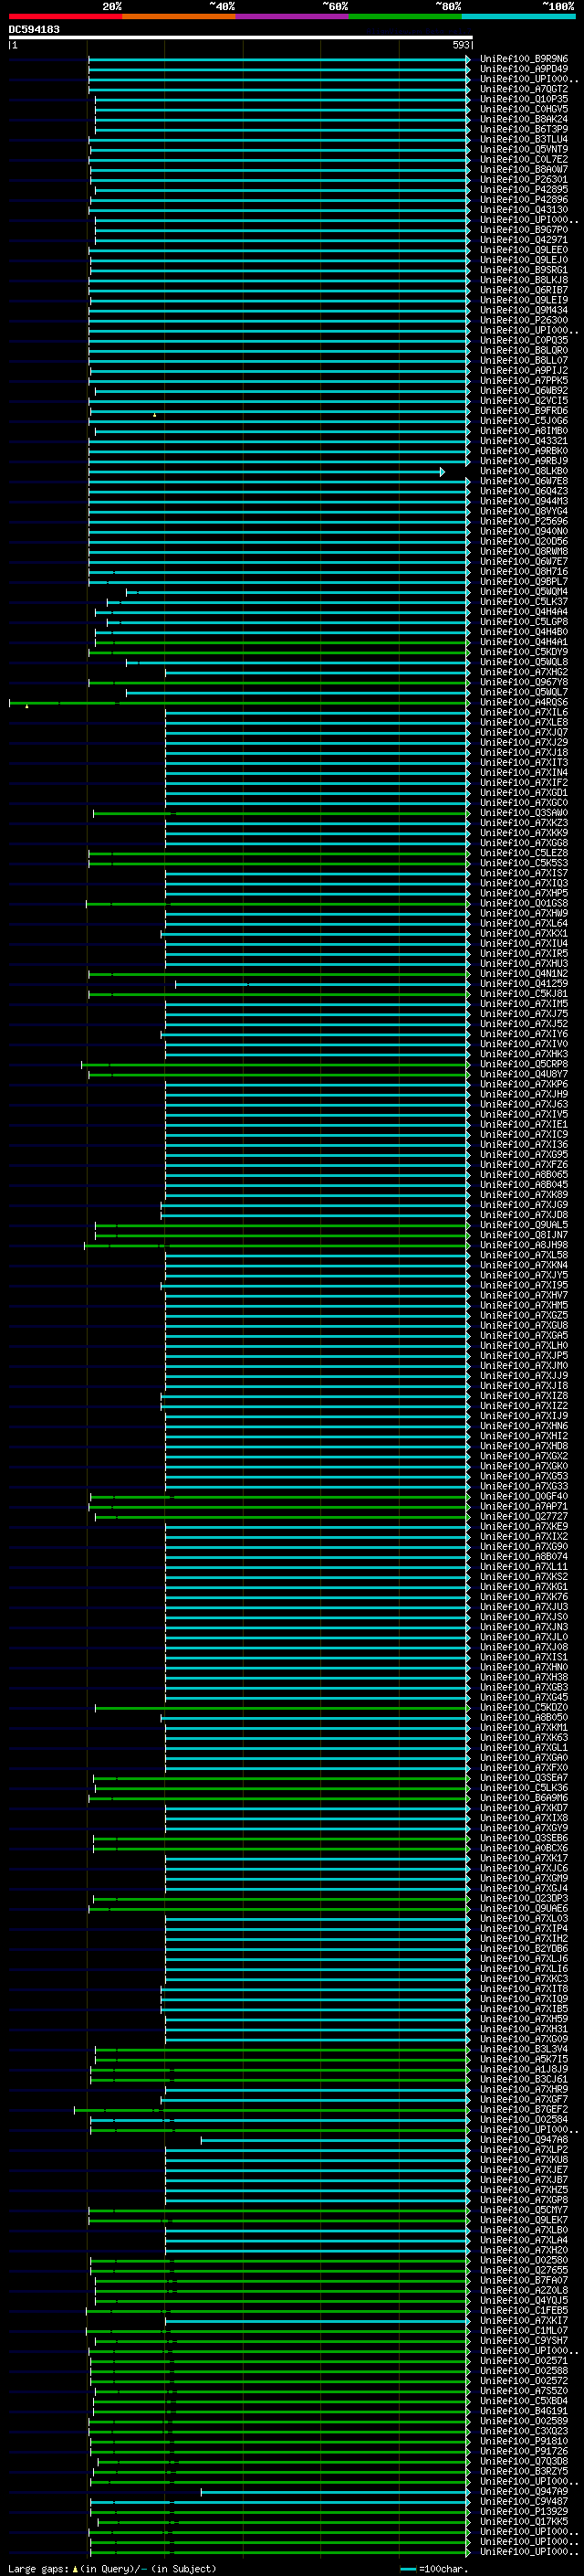The width and height of the screenshot is (584, 2576).
Task: Select hit label UniRef100_Q3SAW0
Action: (524, 812)
